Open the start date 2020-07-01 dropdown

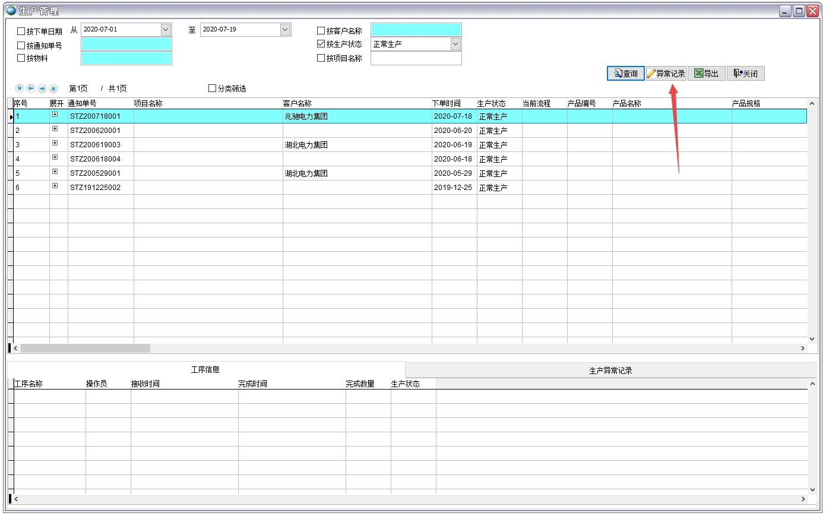(166, 30)
